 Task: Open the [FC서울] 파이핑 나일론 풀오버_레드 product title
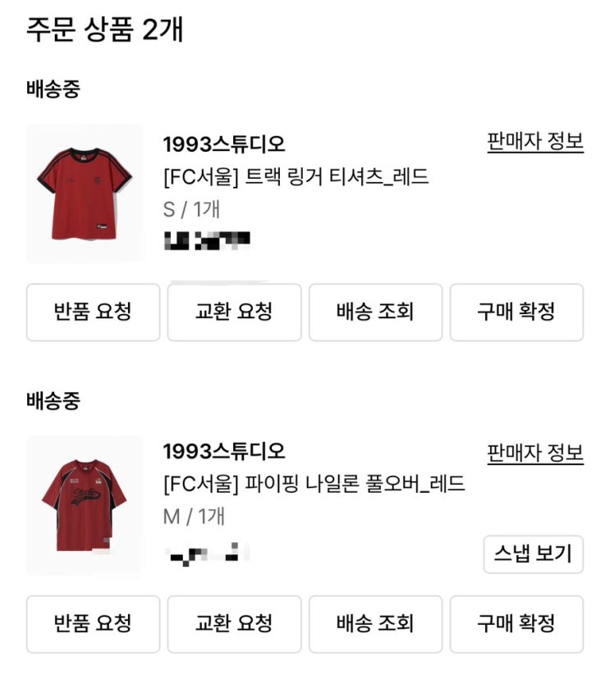pyautogui.click(x=314, y=484)
